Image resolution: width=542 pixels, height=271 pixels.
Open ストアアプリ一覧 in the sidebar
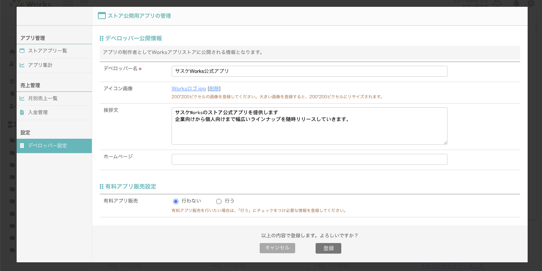click(54, 51)
